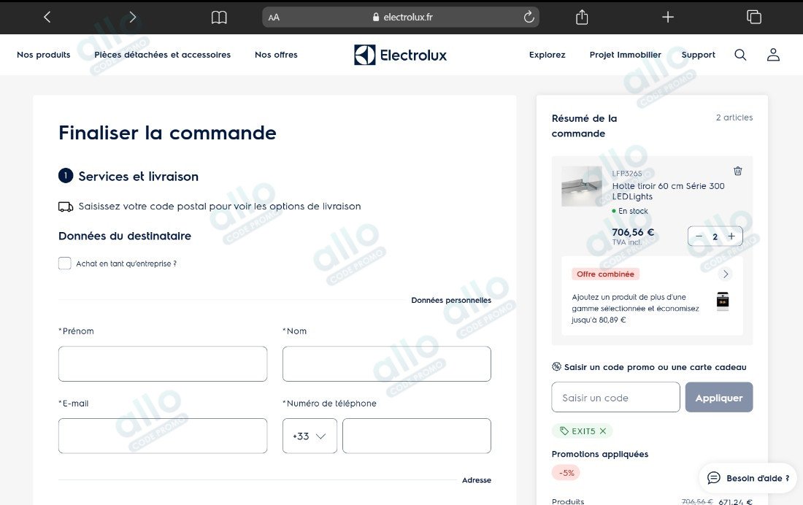Viewport: 803px width, 505px height.
Task: Open the Nos offres menu
Action: click(x=276, y=55)
